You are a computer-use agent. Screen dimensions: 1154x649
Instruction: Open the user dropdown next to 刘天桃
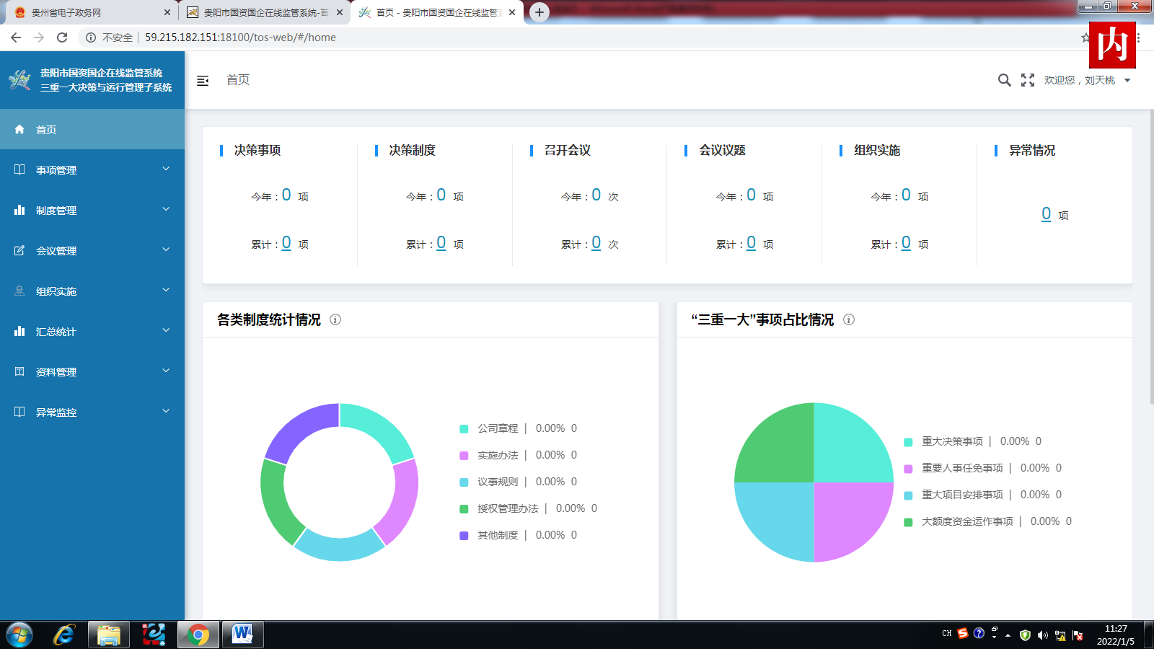point(1127,80)
